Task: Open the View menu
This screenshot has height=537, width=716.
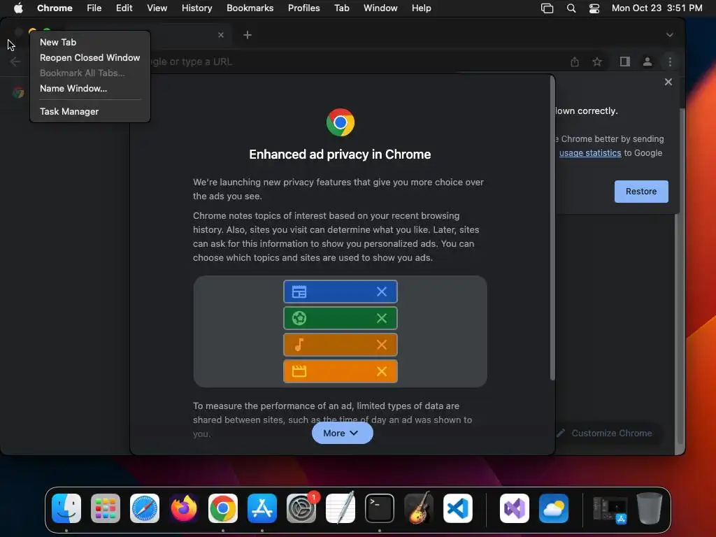Action: pos(157,8)
